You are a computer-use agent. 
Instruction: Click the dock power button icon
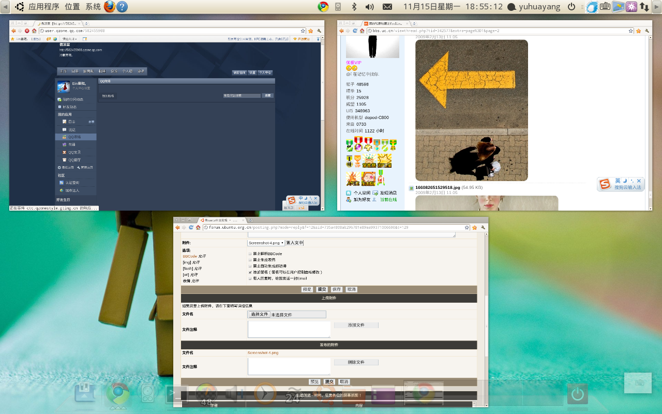(578, 394)
